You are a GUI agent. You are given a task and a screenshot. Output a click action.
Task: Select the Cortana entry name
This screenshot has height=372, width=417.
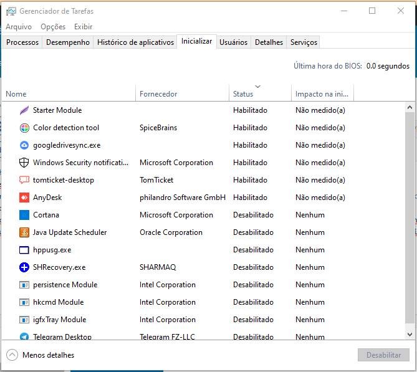[x=46, y=215]
